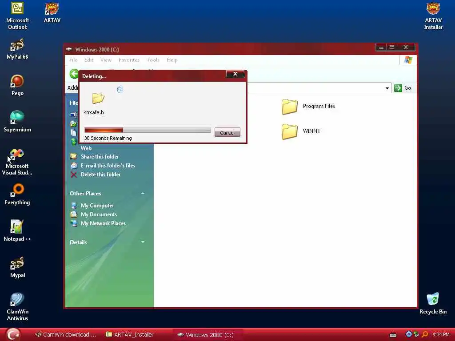Image resolution: width=455 pixels, height=341 pixels.
Task: Open the Tools menu
Action: [153, 60]
